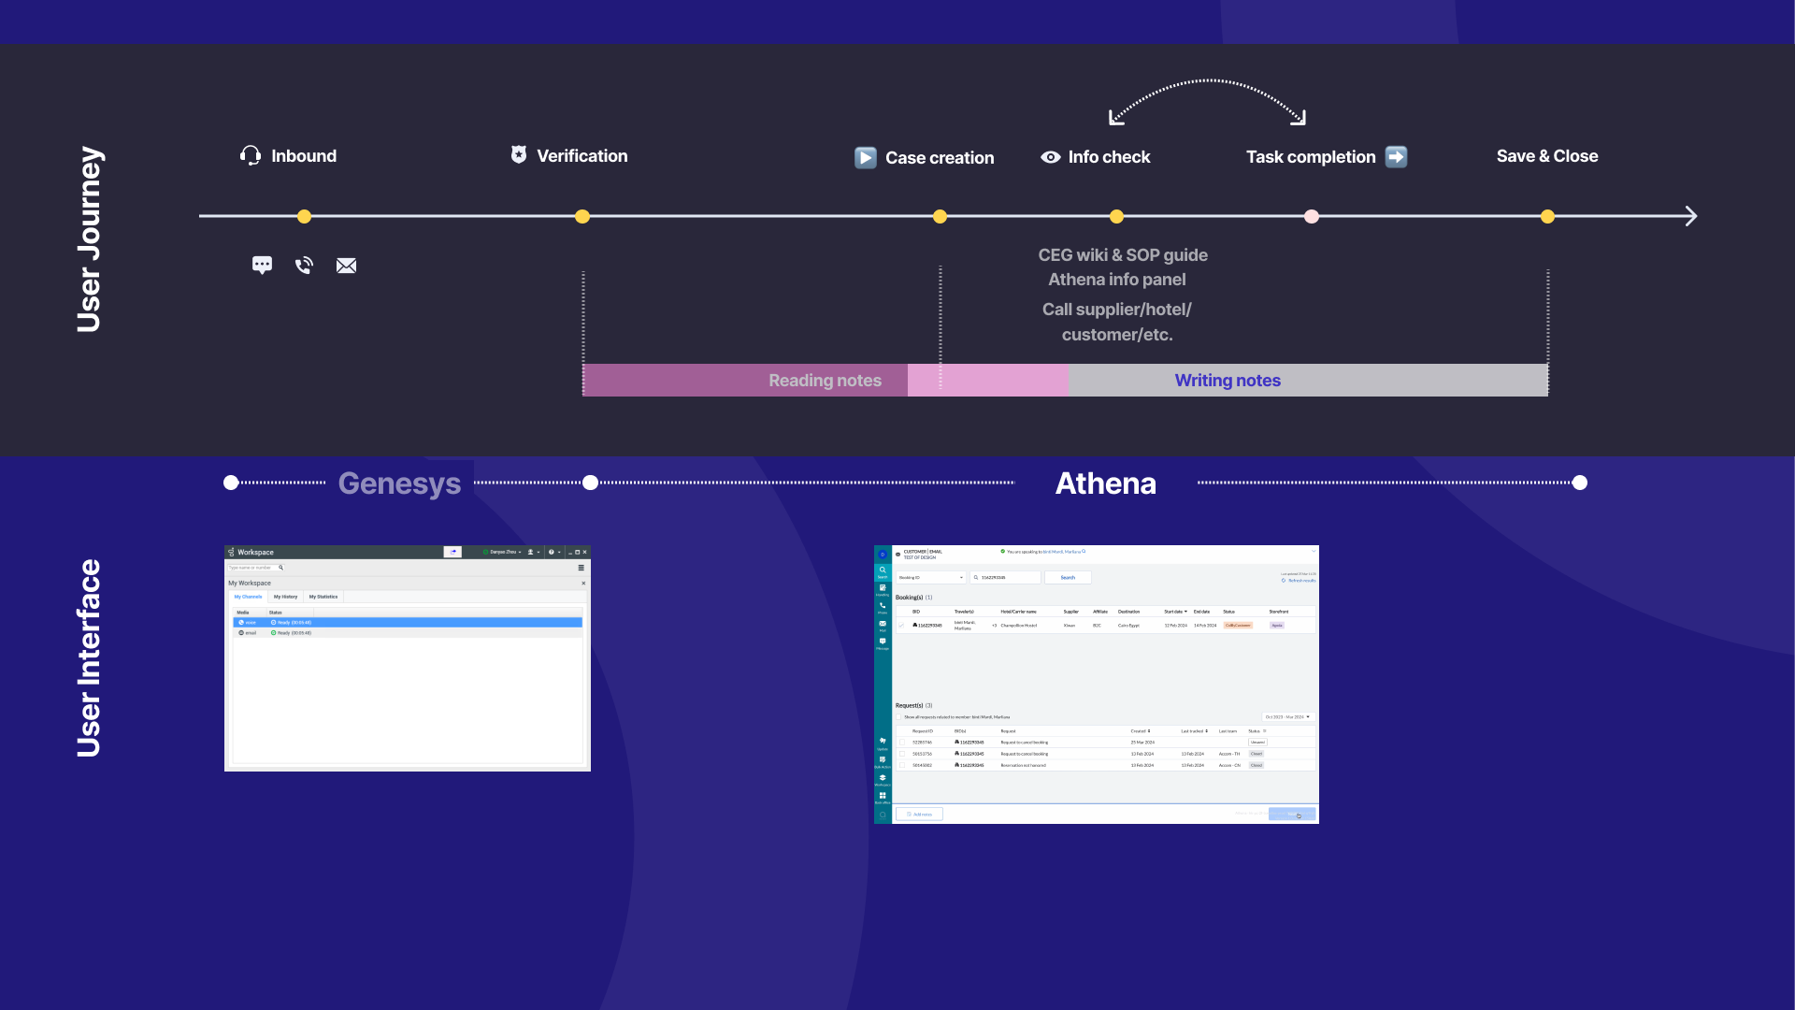Switch to the My Statistics tab
The height and width of the screenshot is (1010, 1795).
click(323, 597)
